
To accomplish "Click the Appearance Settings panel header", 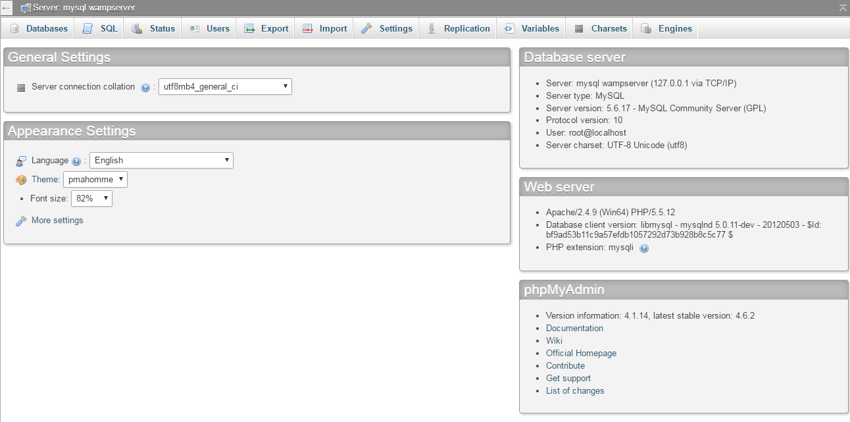I will point(257,131).
